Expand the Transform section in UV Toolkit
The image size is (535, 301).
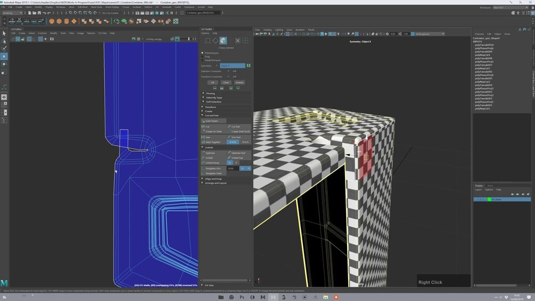[x=210, y=107]
